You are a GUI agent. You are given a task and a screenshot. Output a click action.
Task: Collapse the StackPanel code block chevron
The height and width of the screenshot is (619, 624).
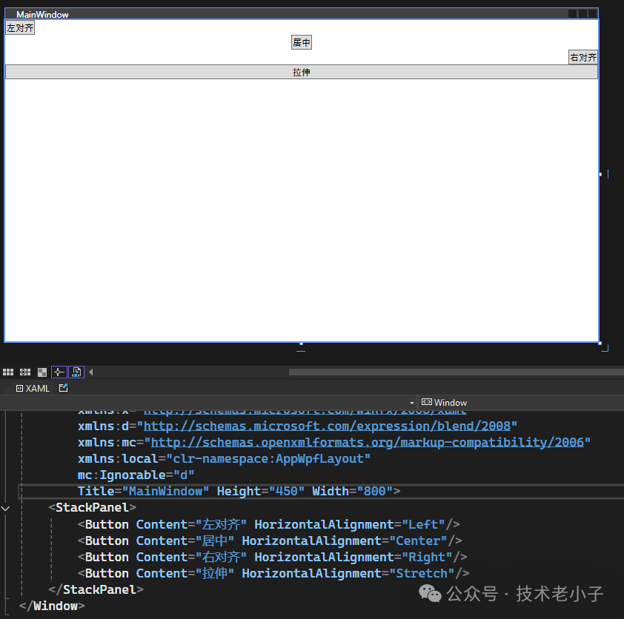point(6,508)
